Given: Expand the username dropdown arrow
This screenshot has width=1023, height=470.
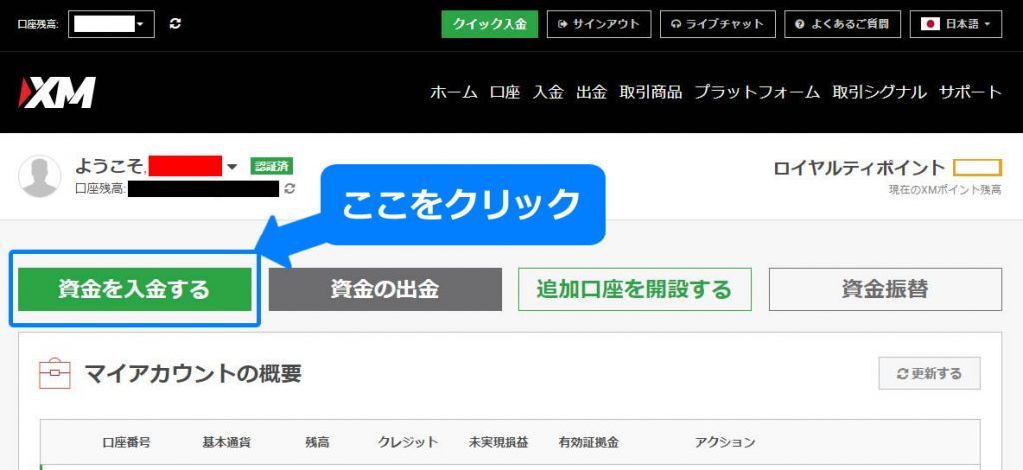Looking at the screenshot, I should [232, 167].
